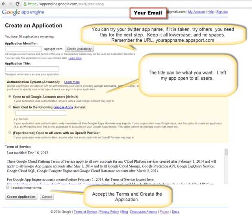Click Terms of Service scrollbar thumb
This screenshot has width=252, height=224.
point(226,152)
